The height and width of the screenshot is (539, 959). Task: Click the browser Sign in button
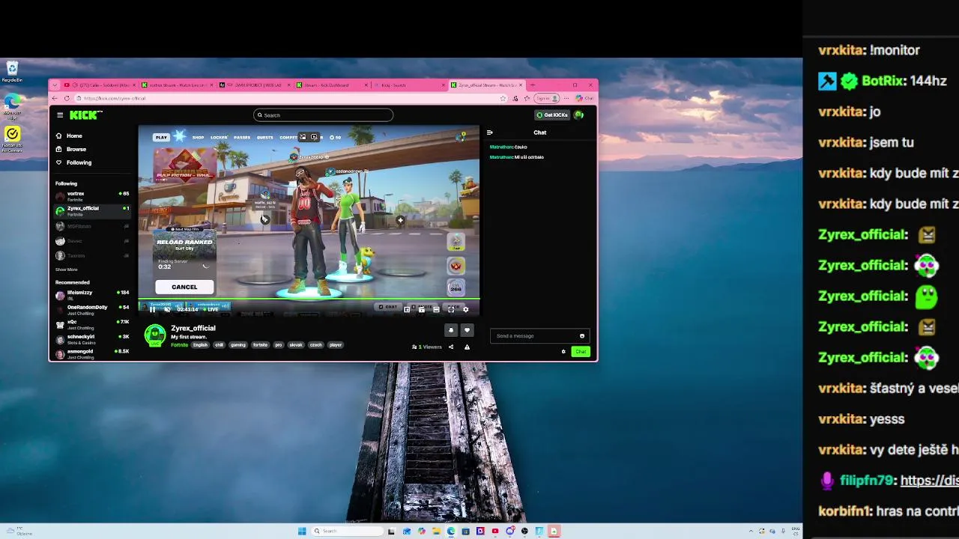pyautogui.click(x=546, y=98)
